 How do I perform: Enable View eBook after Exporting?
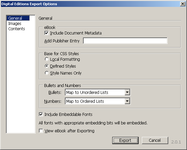pos(41,131)
